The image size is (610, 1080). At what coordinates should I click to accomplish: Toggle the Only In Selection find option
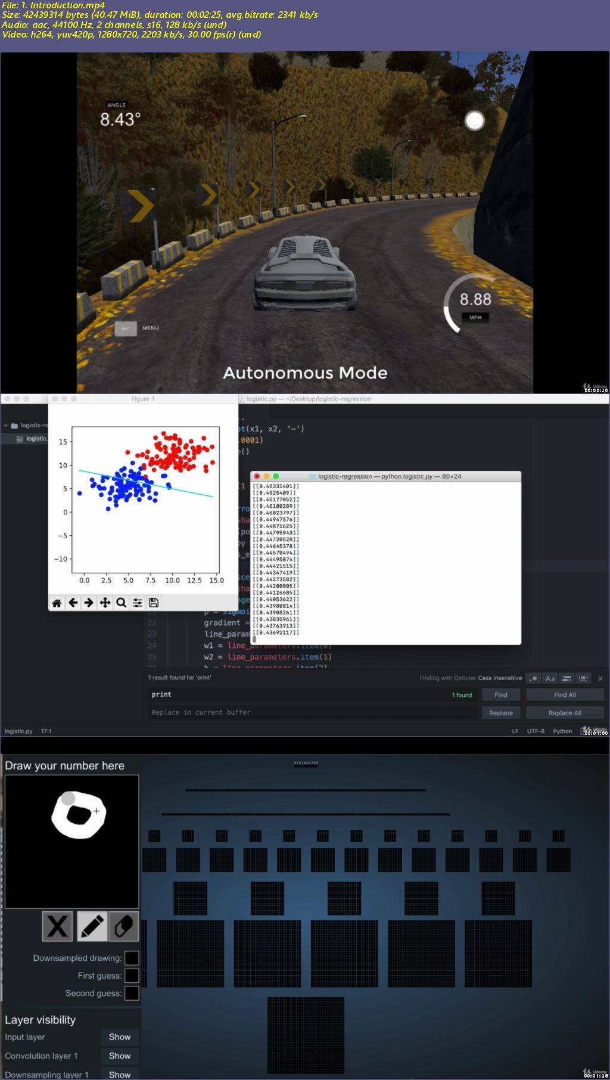(567, 678)
